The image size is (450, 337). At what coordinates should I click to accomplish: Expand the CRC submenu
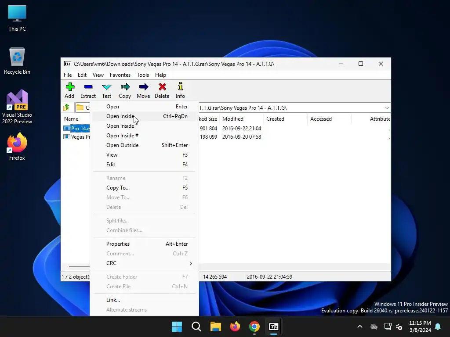[144, 263]
